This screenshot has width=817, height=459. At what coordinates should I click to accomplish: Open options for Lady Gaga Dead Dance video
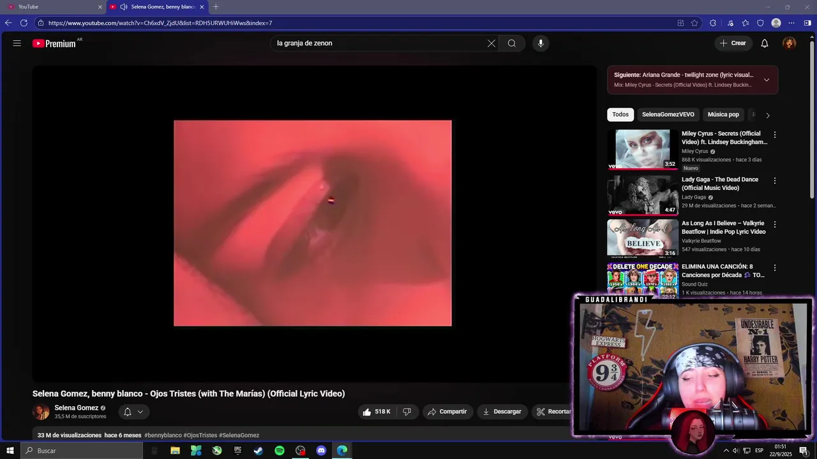[x=775, y=181]
